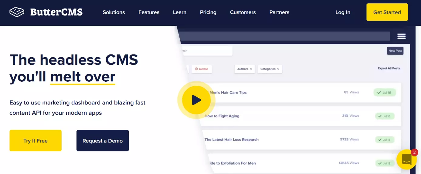Viewport: 421px width, 174px height.
Task: Click the New Post button
Action: tap(395, 51)
